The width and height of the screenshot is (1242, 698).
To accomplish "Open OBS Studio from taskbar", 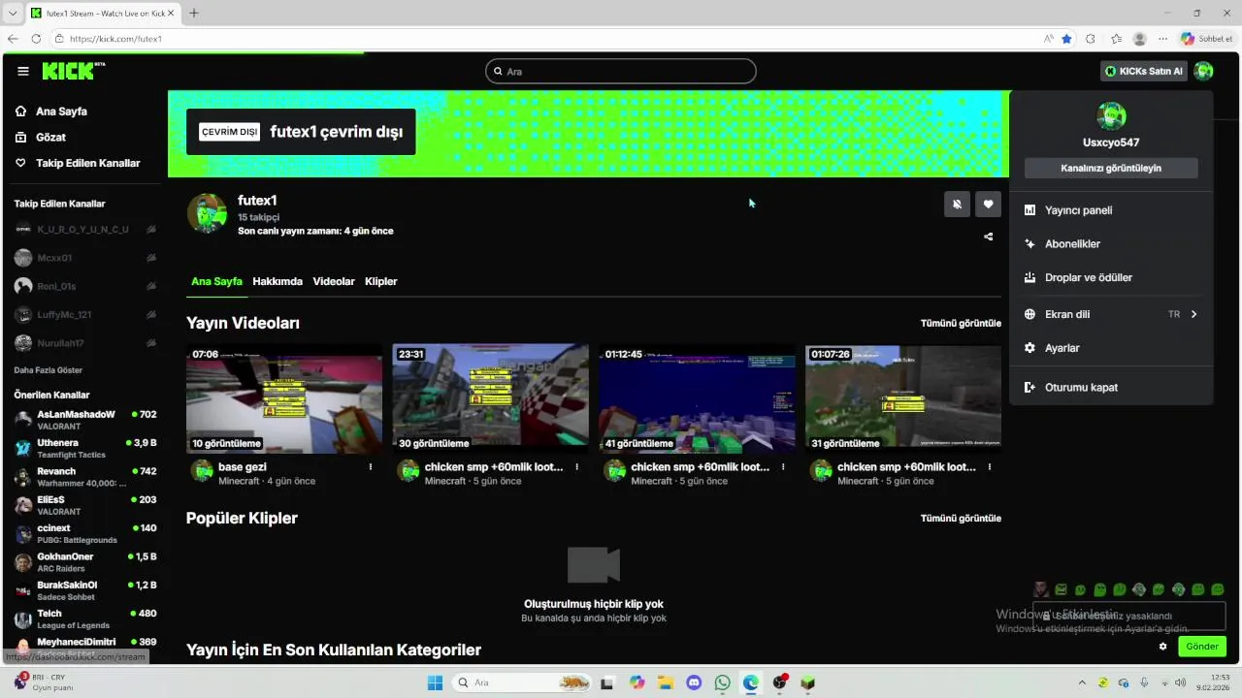I will 779,682.
